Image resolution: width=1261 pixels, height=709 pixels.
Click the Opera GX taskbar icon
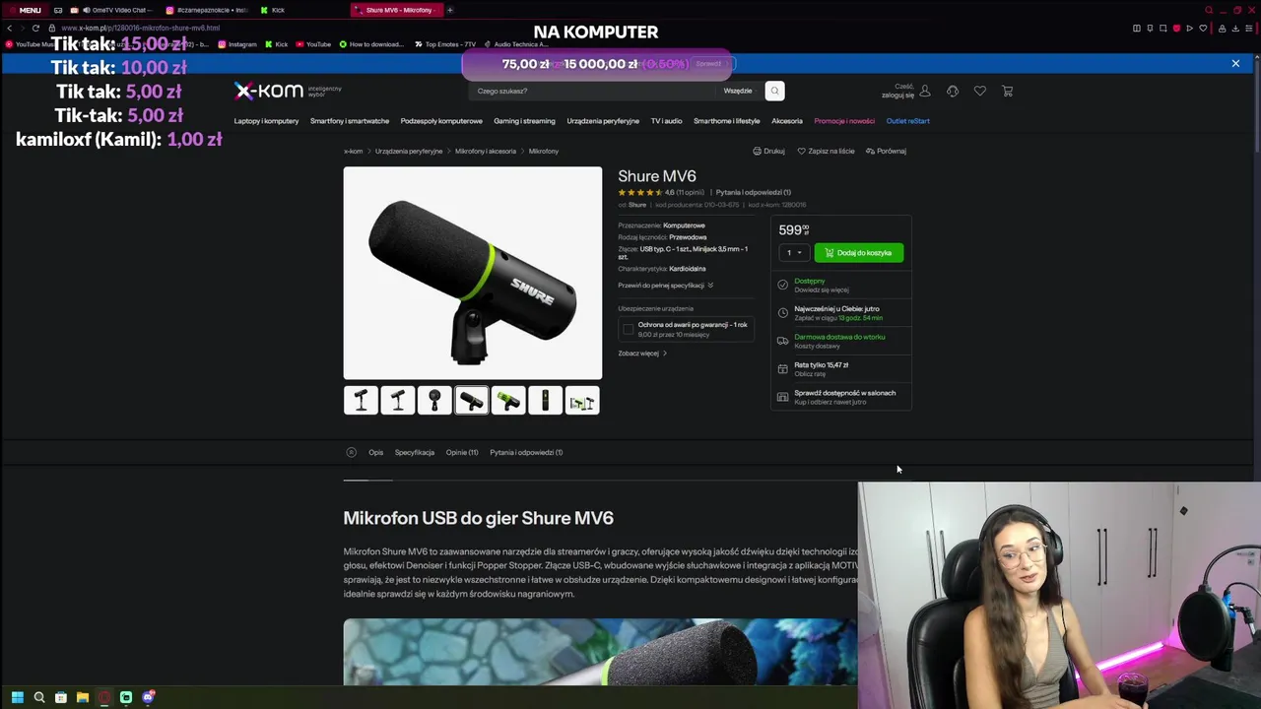[104, 697]
